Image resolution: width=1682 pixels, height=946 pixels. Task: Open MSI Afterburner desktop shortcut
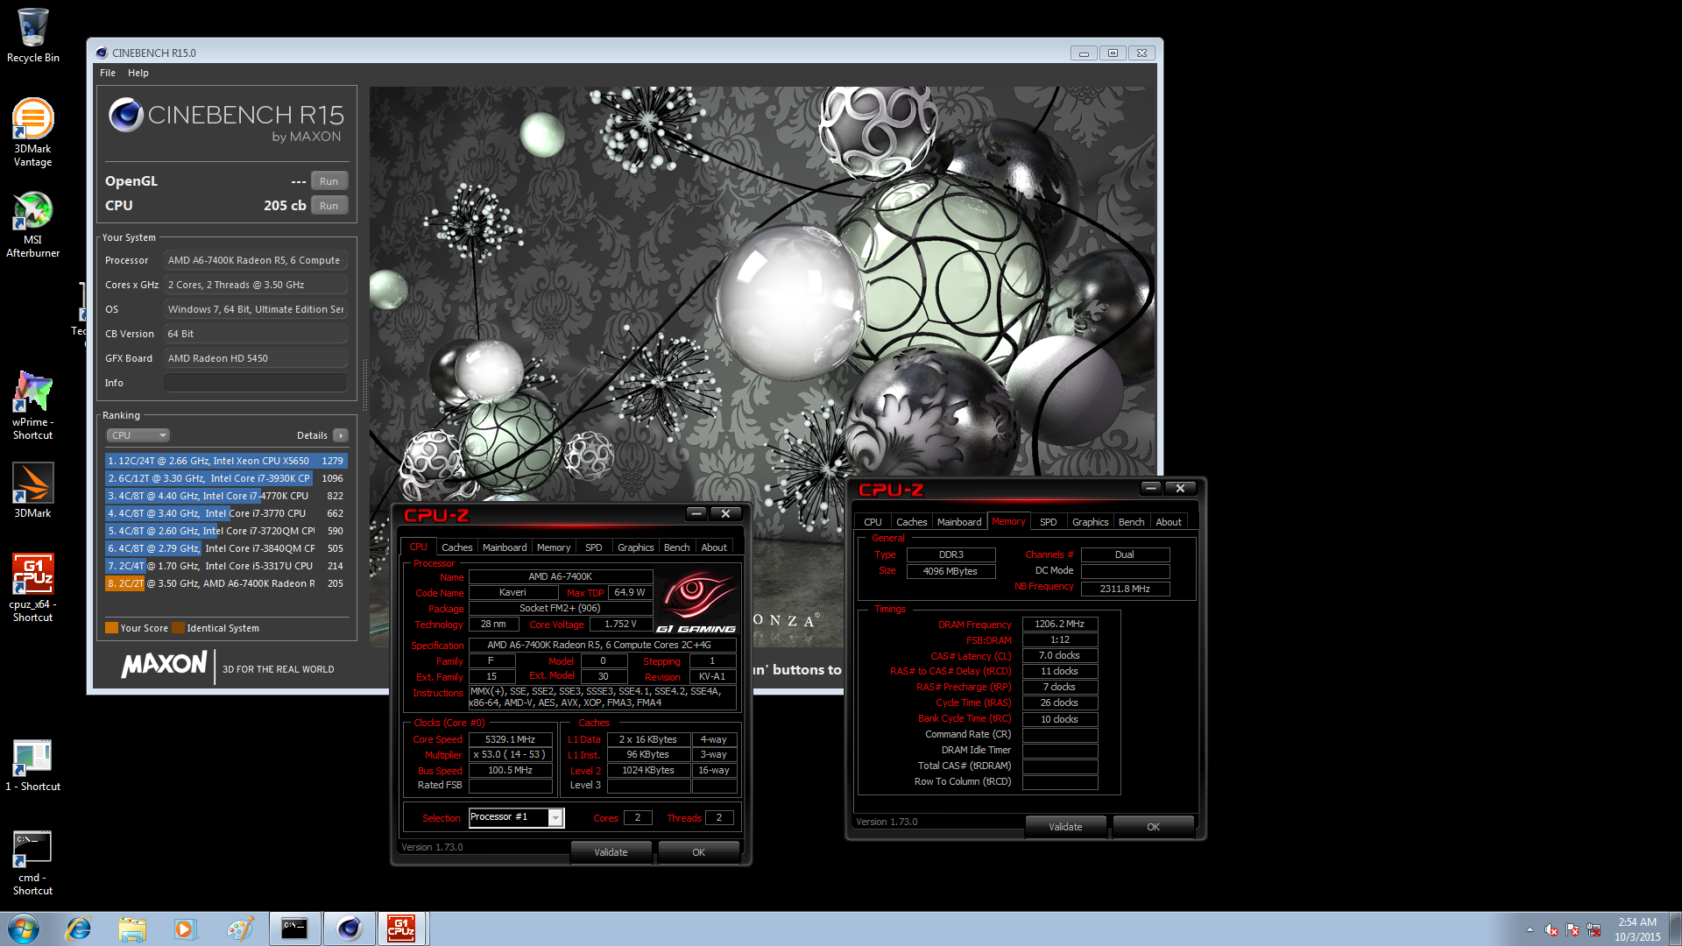point(33,224)
